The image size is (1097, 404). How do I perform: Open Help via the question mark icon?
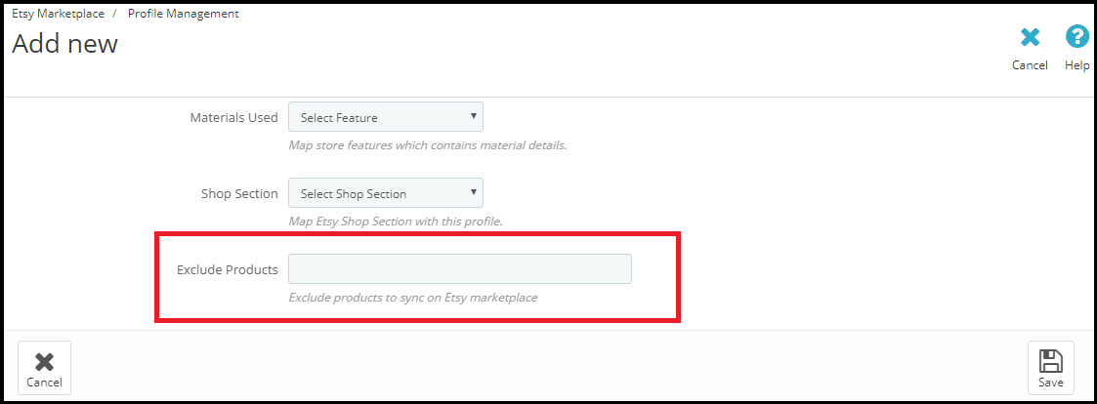(x=1077, y=38)
